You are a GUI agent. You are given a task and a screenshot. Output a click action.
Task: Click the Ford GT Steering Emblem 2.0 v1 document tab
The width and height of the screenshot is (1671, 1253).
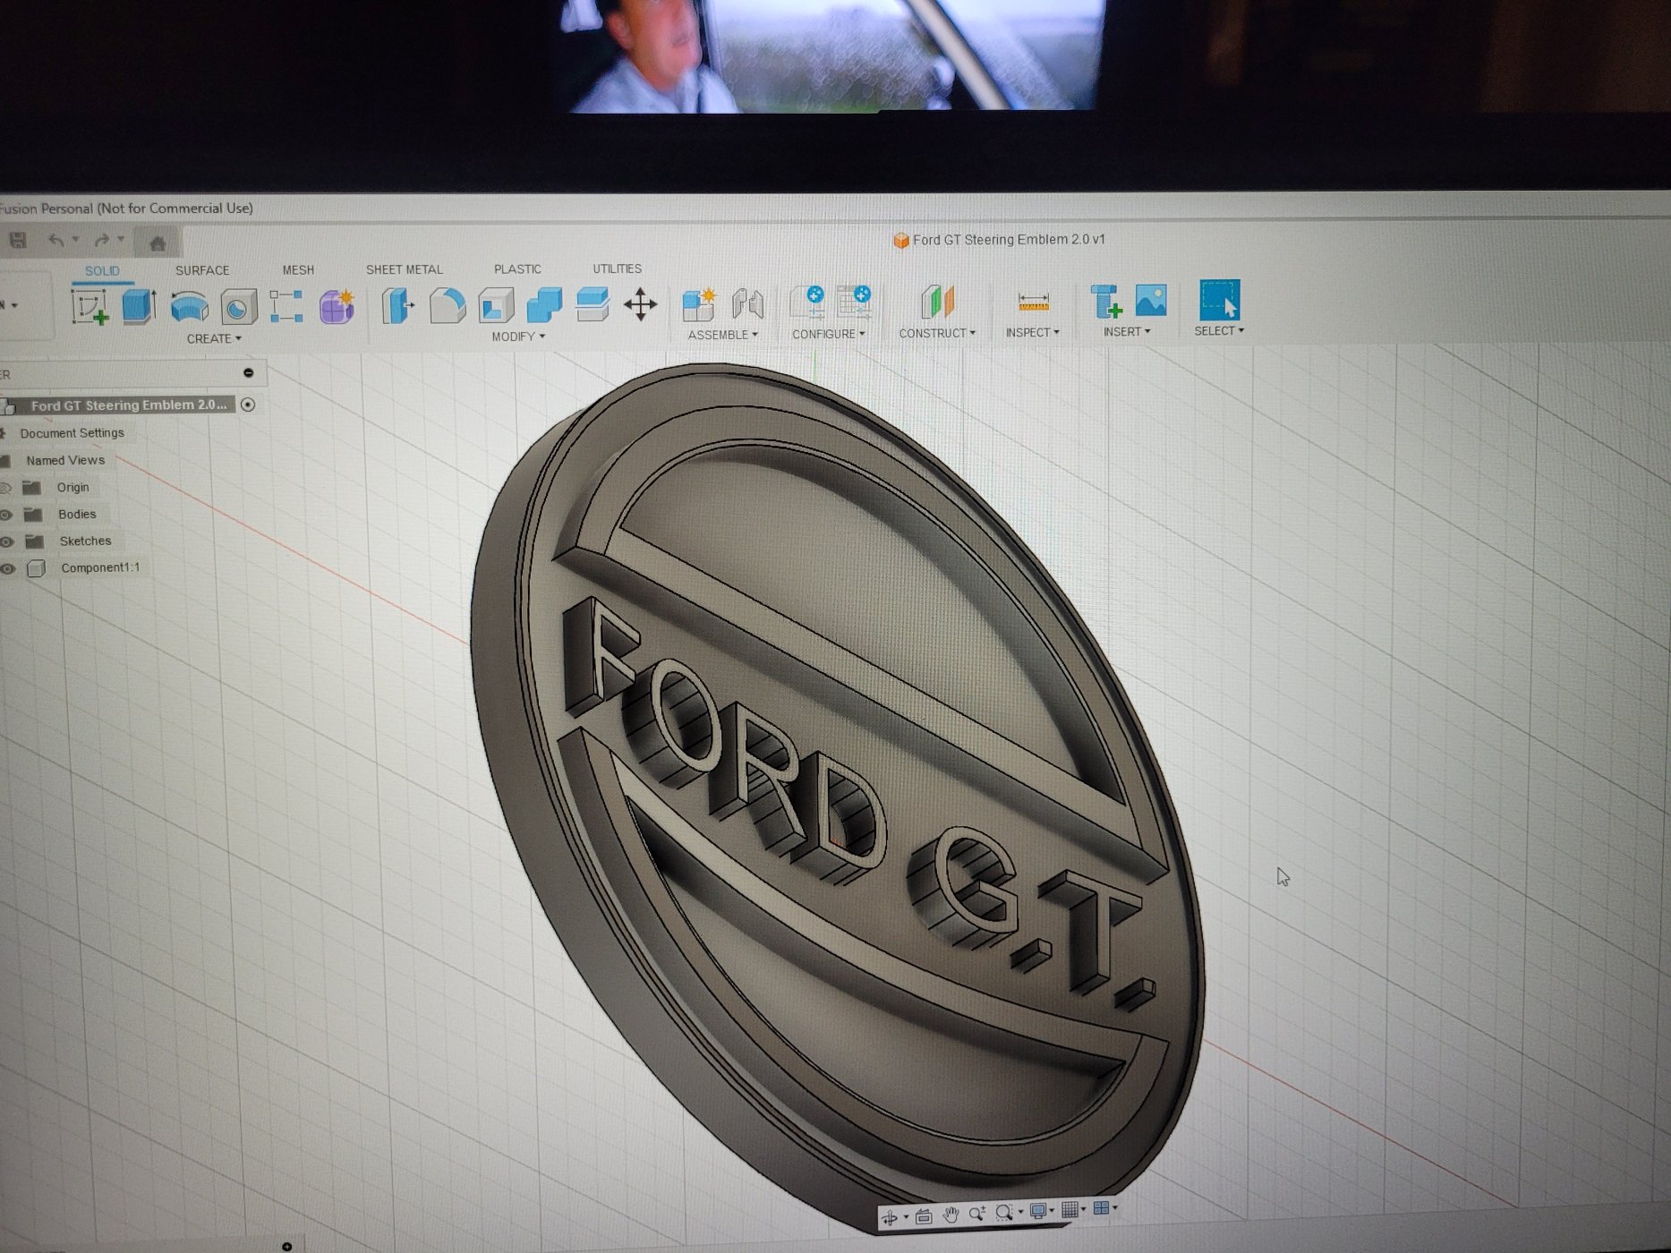tap(1000, 240)
